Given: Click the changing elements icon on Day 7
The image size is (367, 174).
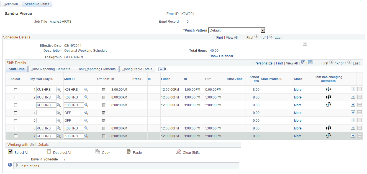Looking at the screenshot, I should [328, 136].
